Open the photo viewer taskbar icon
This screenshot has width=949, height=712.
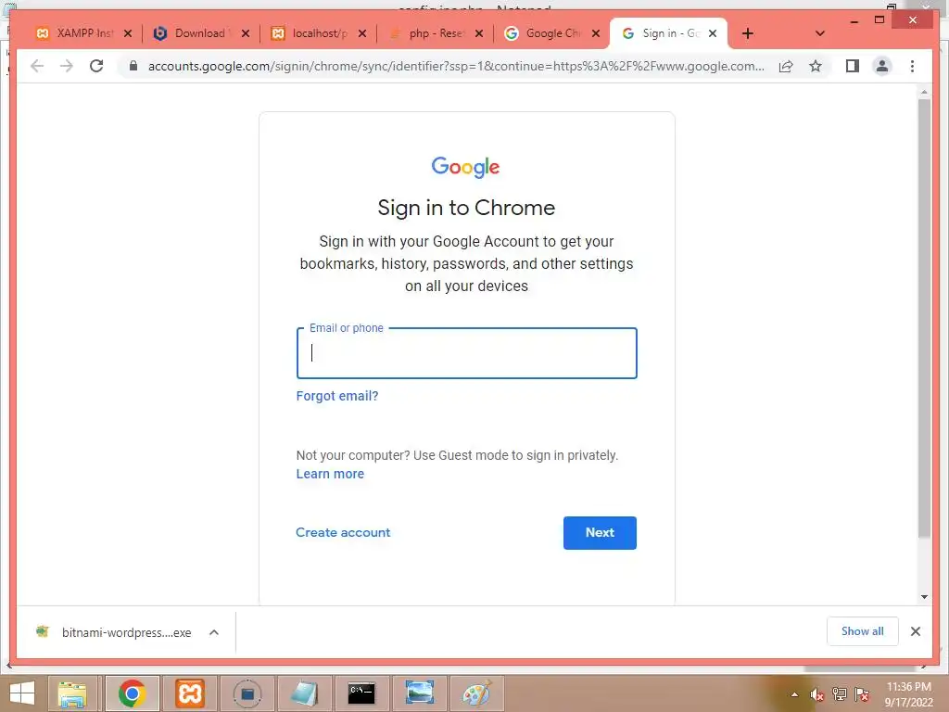[420, 693]
